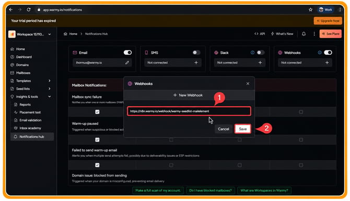Image resolution: width=350 pixels, height=201 pixels.
Task: Cancel the Webhooks dialog
Action: (224, 129)
